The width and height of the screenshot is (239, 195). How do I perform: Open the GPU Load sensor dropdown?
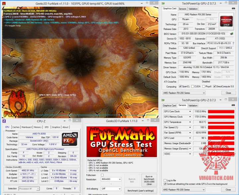(190, 138)
